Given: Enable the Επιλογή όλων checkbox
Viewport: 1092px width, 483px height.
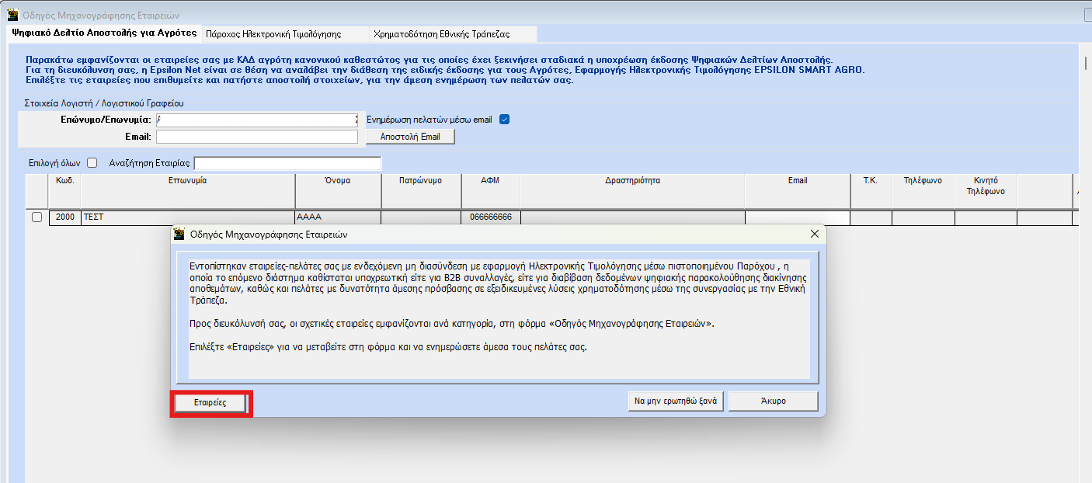Looking at the screenshot, I should (x=92, y=163).
